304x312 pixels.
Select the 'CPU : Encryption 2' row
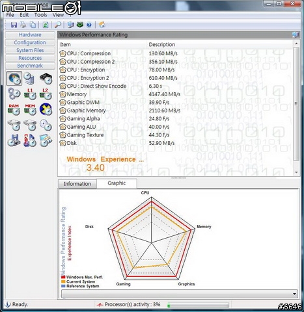click(x=176, y=78)
